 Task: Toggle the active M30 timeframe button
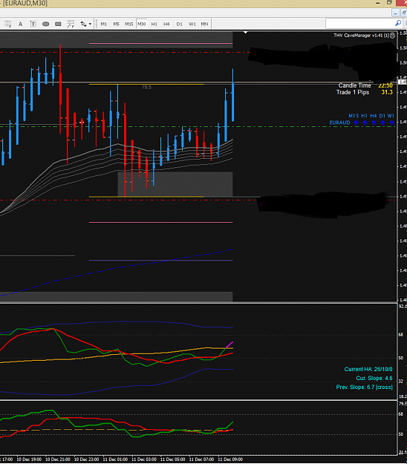click(142, 24)
